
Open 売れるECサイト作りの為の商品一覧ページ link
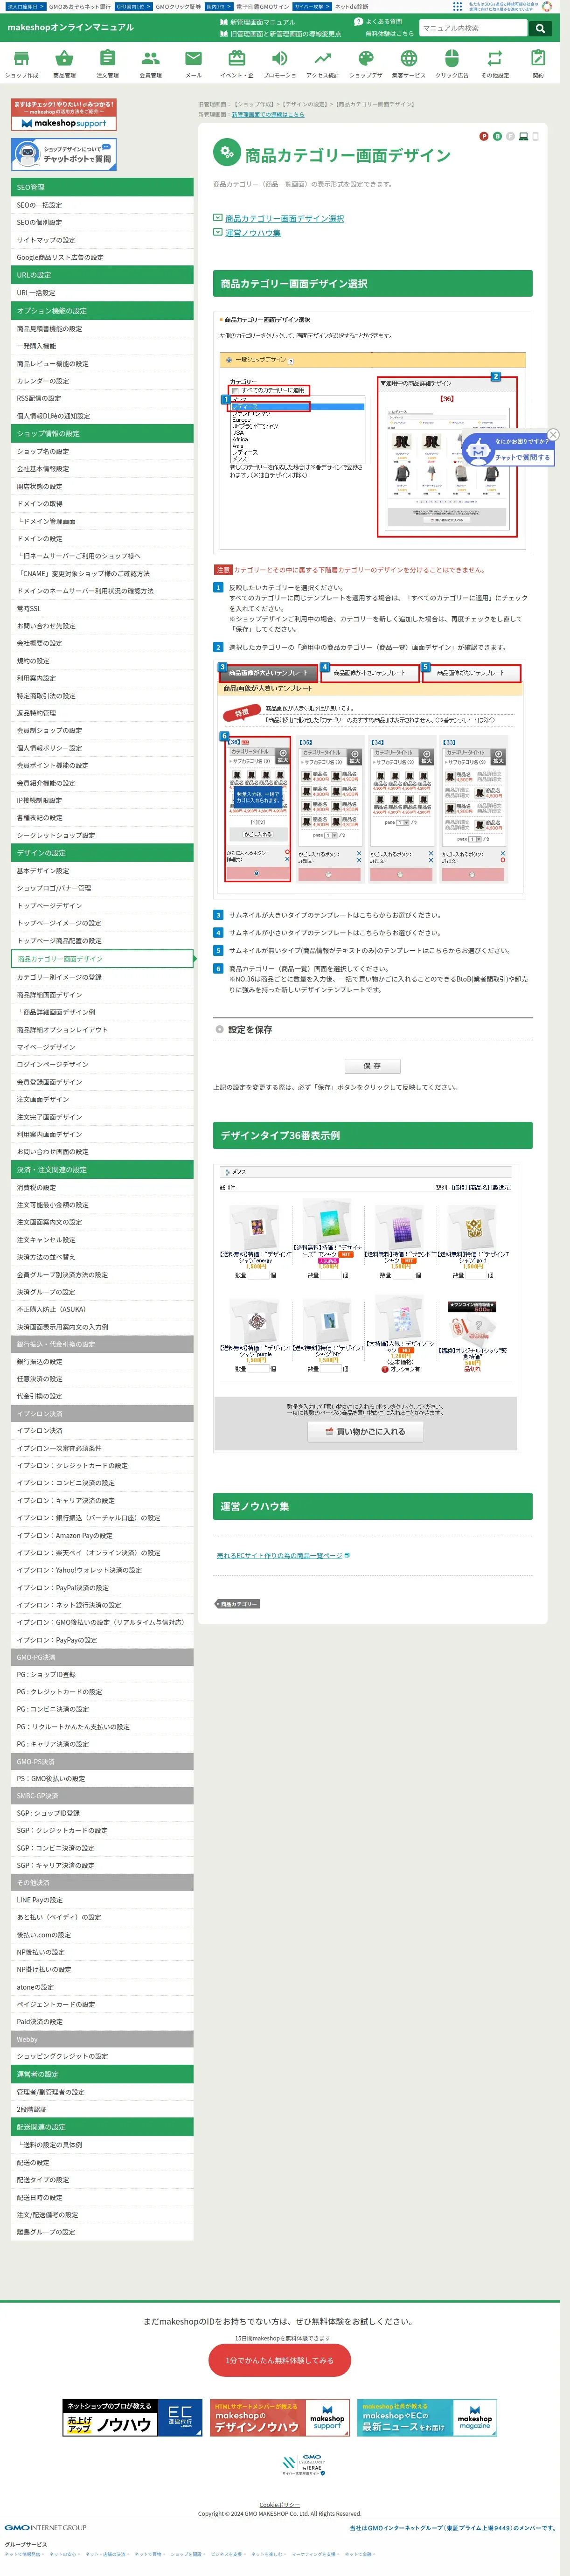[280, 1555]
